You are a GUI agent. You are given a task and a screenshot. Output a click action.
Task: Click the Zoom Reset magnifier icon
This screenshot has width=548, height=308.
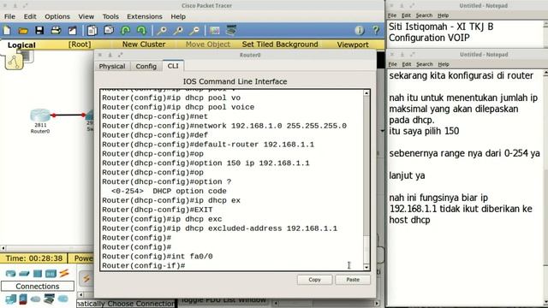(178, 31)
